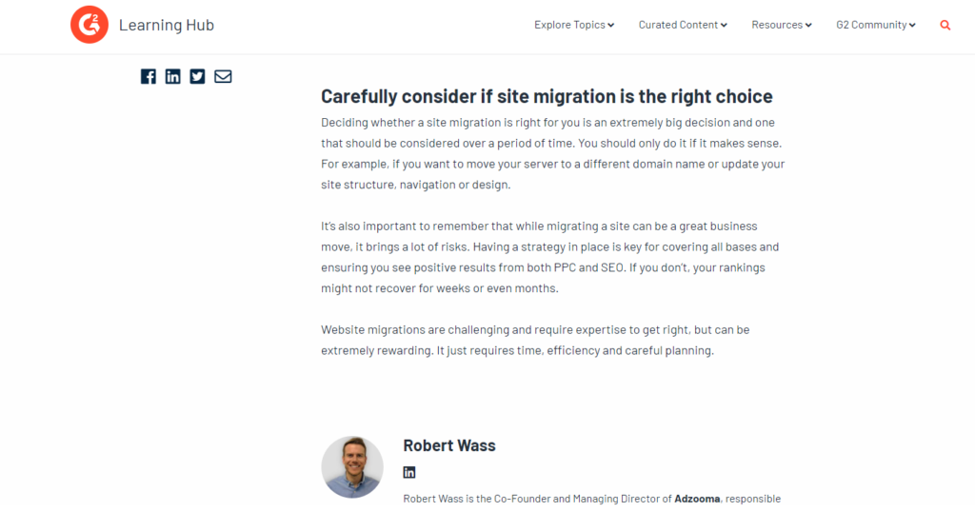Share article via email envelope icon

(223, 76)
